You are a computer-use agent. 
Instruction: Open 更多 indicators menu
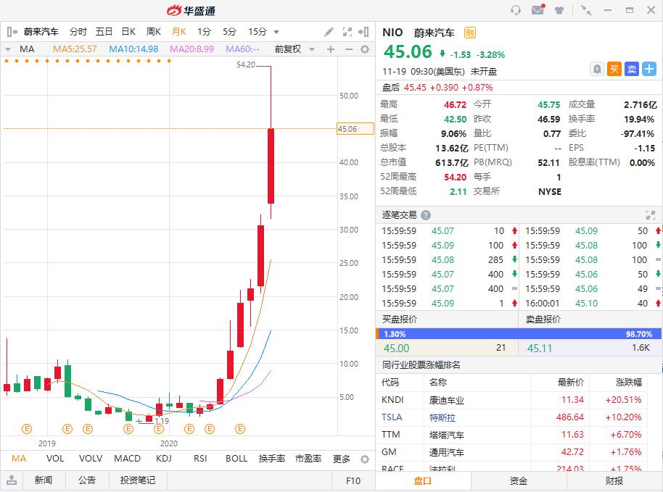pyautogui.click(x=341, y=459)
